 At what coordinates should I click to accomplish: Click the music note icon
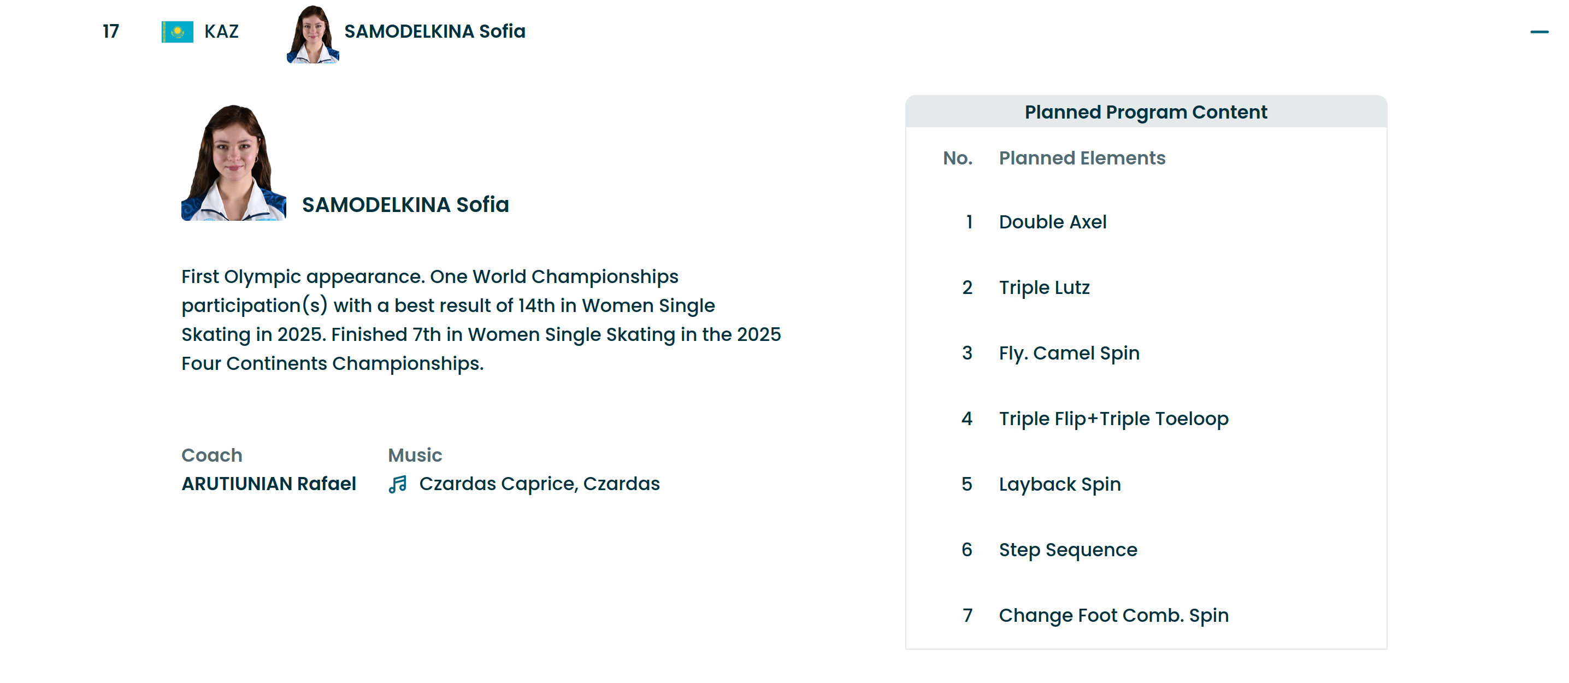(x=398, y=484)
